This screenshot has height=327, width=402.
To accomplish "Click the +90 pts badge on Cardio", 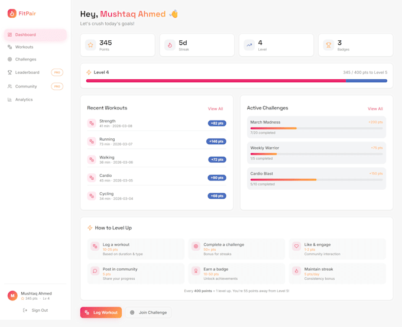I will (x=217, y=178).
